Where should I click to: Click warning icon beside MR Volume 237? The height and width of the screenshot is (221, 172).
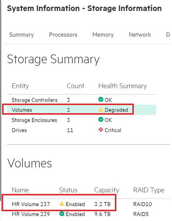(x=62, y=204)
